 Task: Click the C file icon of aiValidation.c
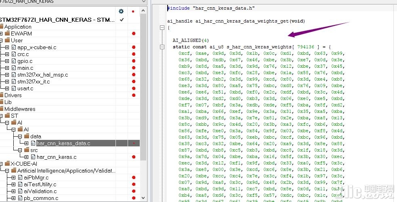pos(20,191)
